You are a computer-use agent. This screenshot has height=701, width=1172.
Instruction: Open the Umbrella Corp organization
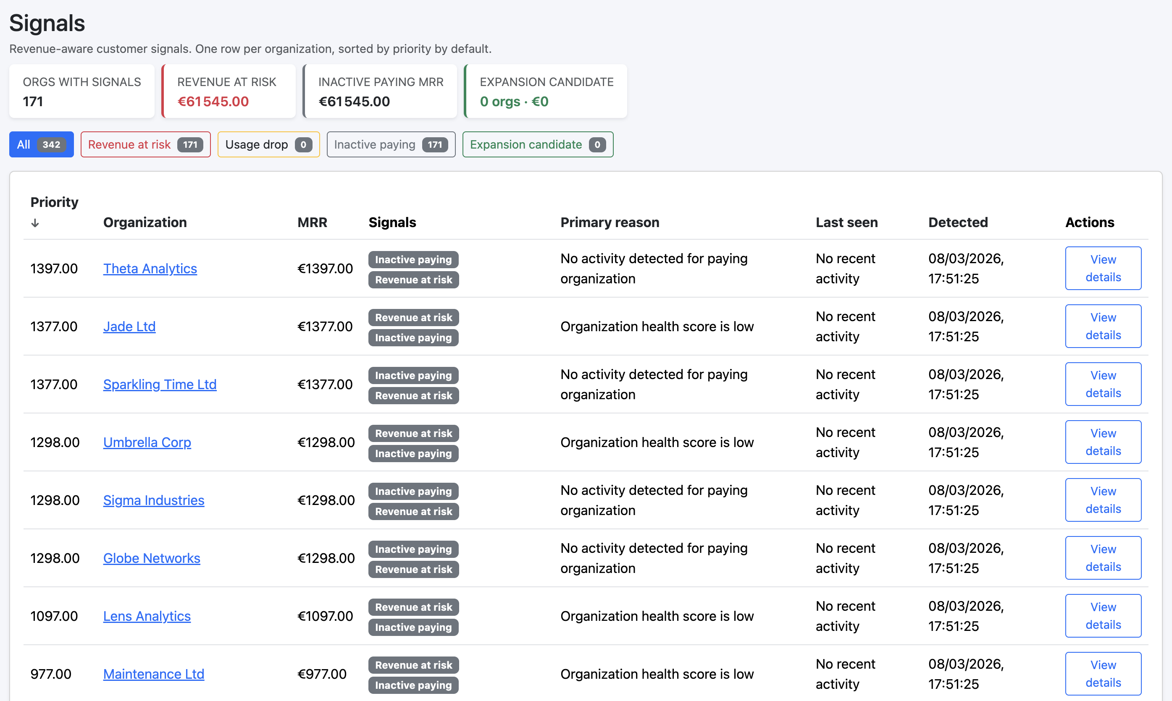(x=147, y=442)
